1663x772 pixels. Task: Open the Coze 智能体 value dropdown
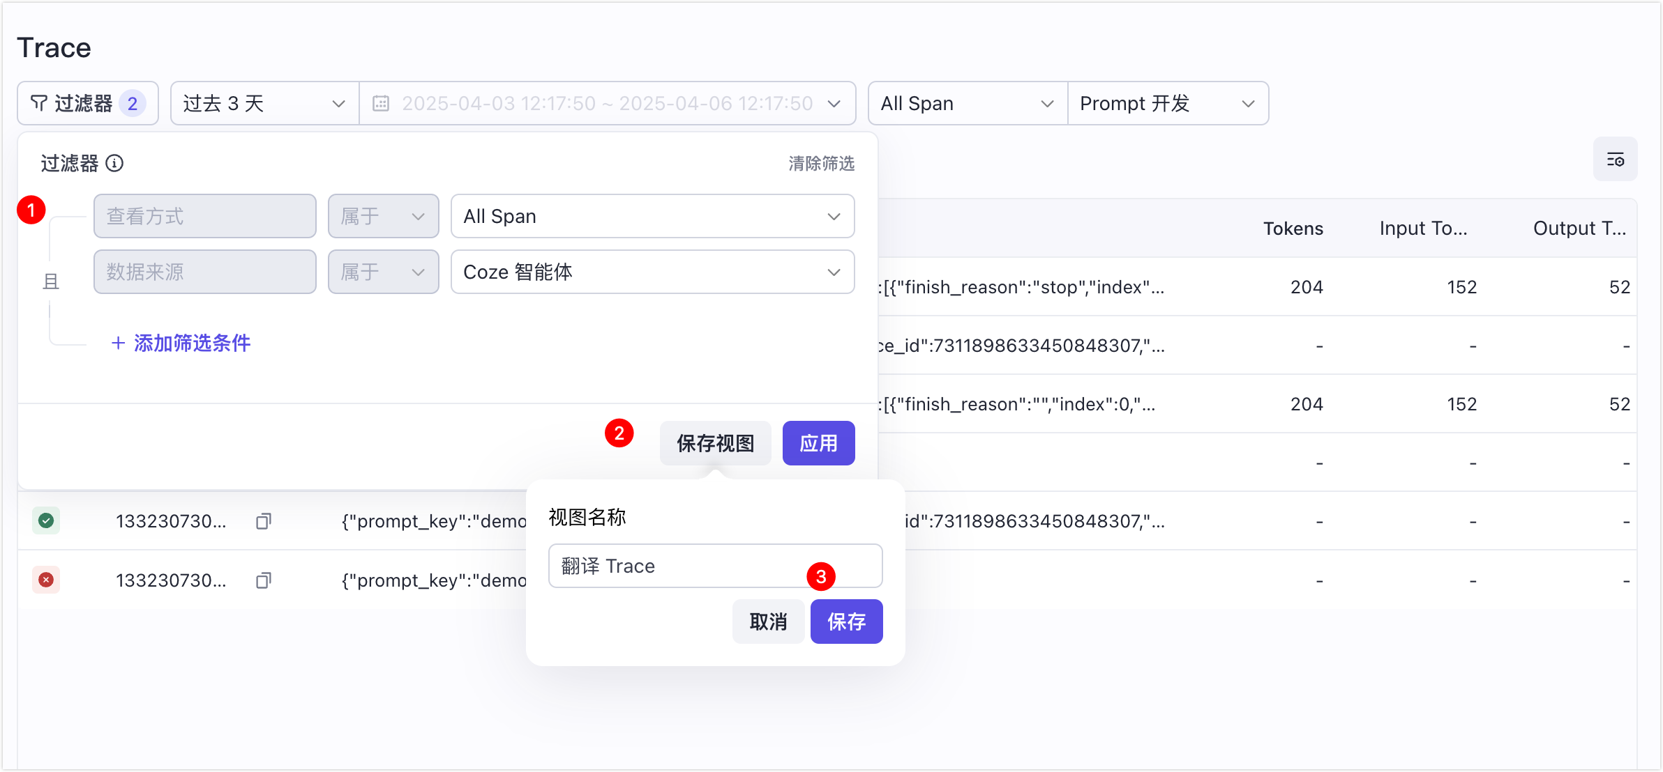[x=652, y=272]
